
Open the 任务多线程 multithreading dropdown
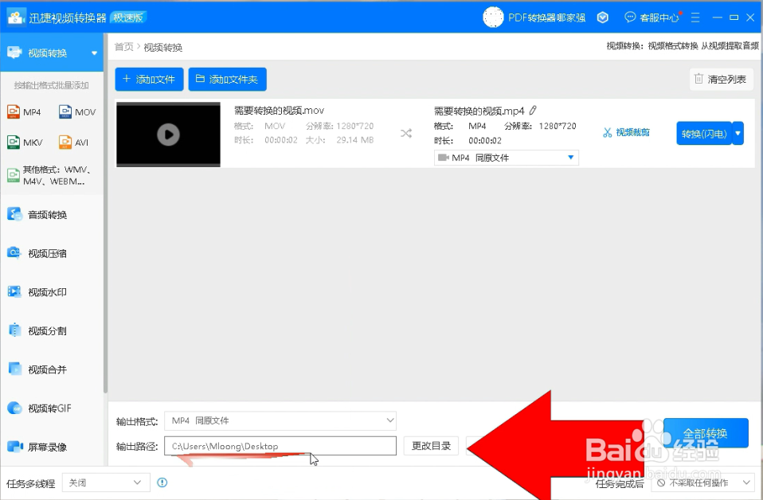tap(106, 482)
